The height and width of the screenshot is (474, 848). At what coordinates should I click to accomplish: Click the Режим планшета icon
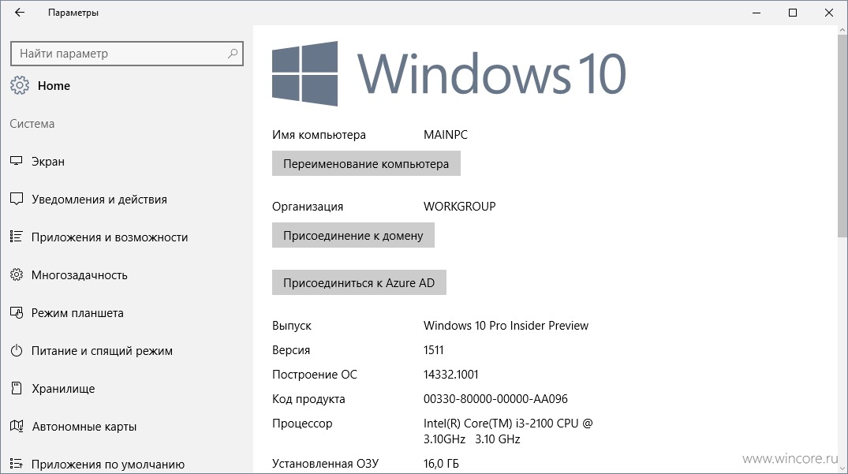tap(17, 312)
